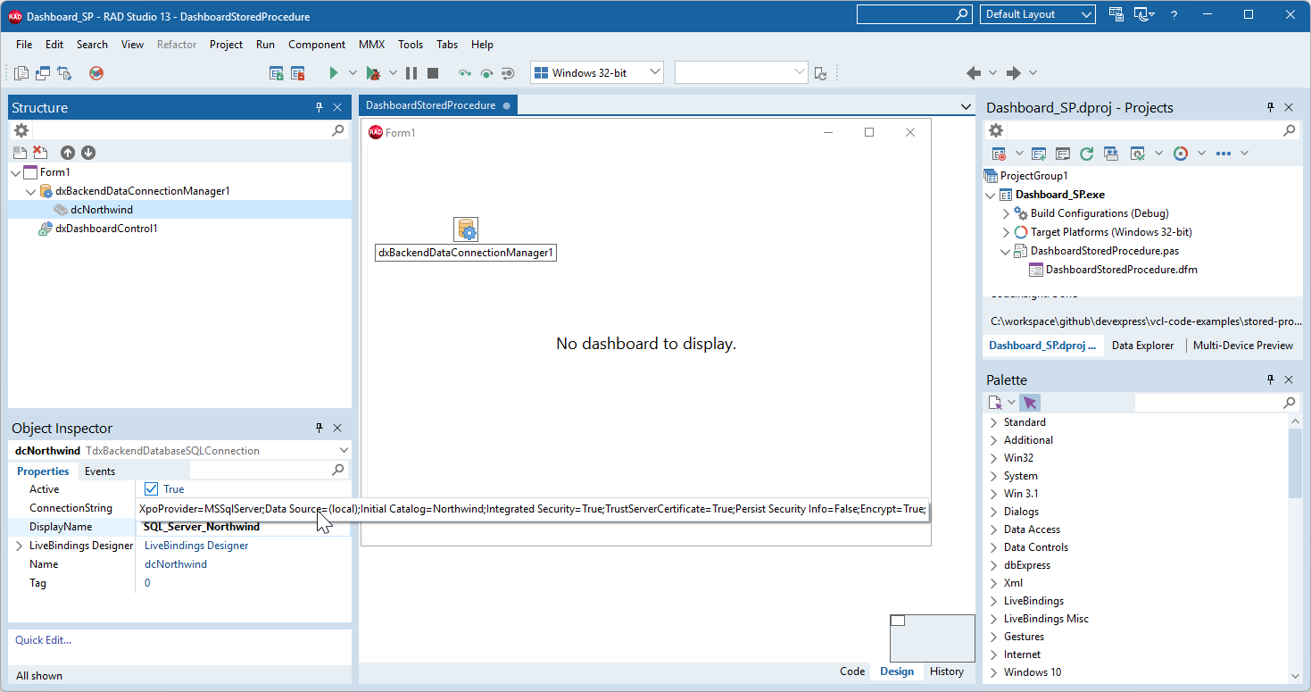The width and height of the screenshot is (1311, 692).
Task: Click the Stop (program reset) icon
Action: coord(433,73)
